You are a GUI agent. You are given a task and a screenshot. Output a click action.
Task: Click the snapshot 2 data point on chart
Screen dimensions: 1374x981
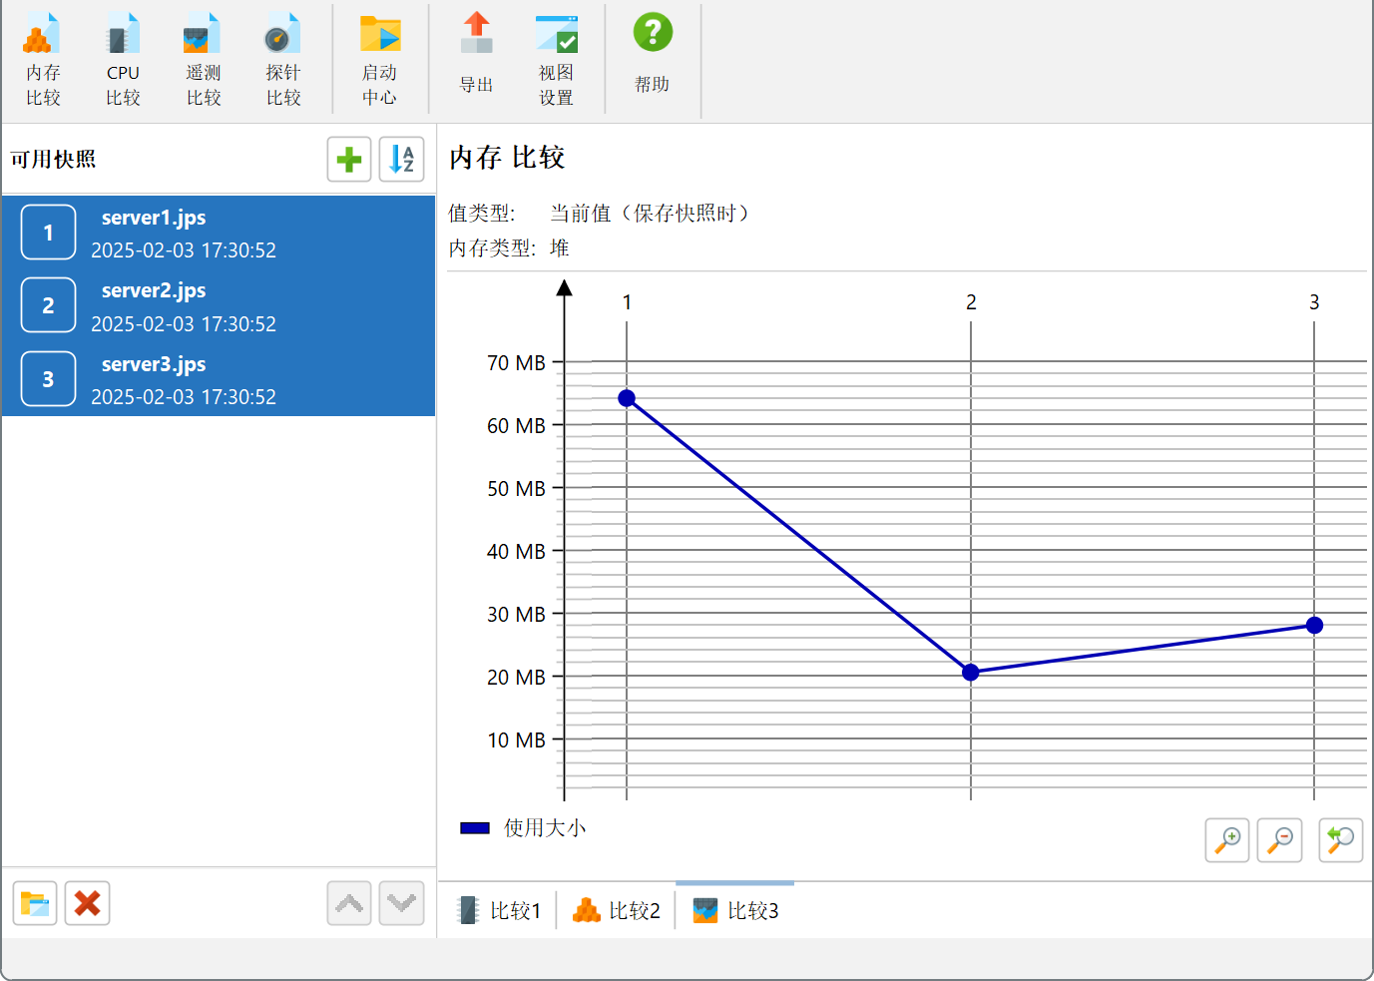pos(971,673)
